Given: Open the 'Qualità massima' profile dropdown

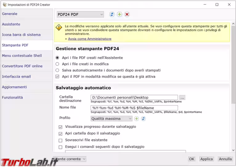Looking at the screenshot, I should tap(112, 119).
